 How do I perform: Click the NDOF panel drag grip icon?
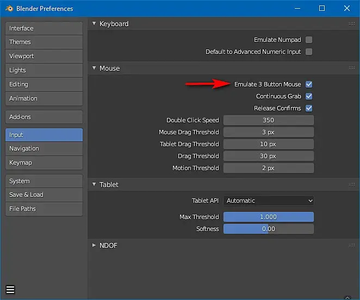(351, 246)
